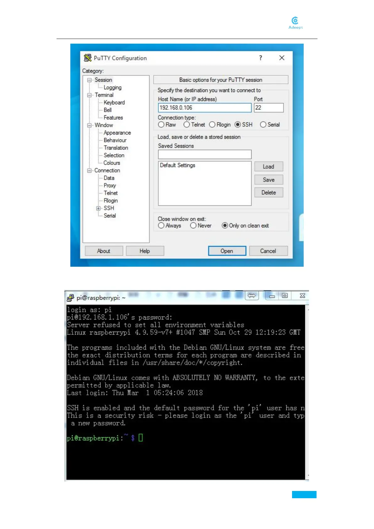Open the Bell category
374x529 pixels.
[107, 110]
